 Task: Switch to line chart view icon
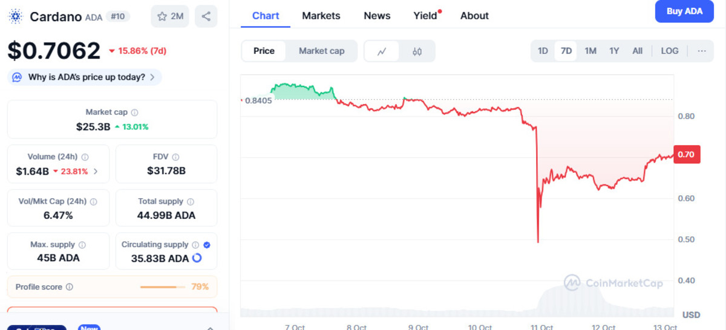click(382, 51)
